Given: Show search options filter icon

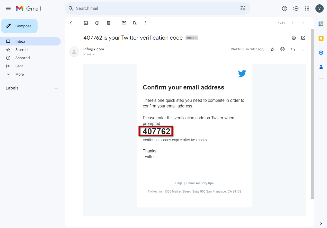Looking at the screenshot, I should click(x=243, y=8).
